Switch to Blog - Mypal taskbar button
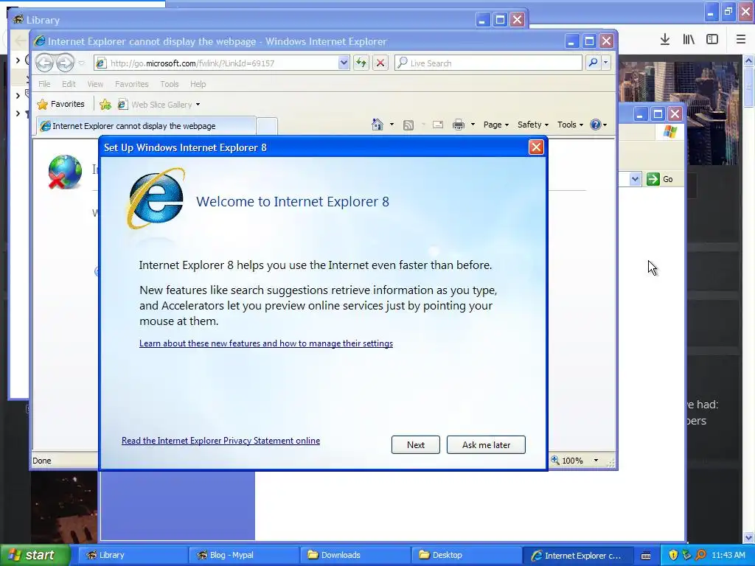The height and width of the screenshot is (566, 755). tap(244, 555)
